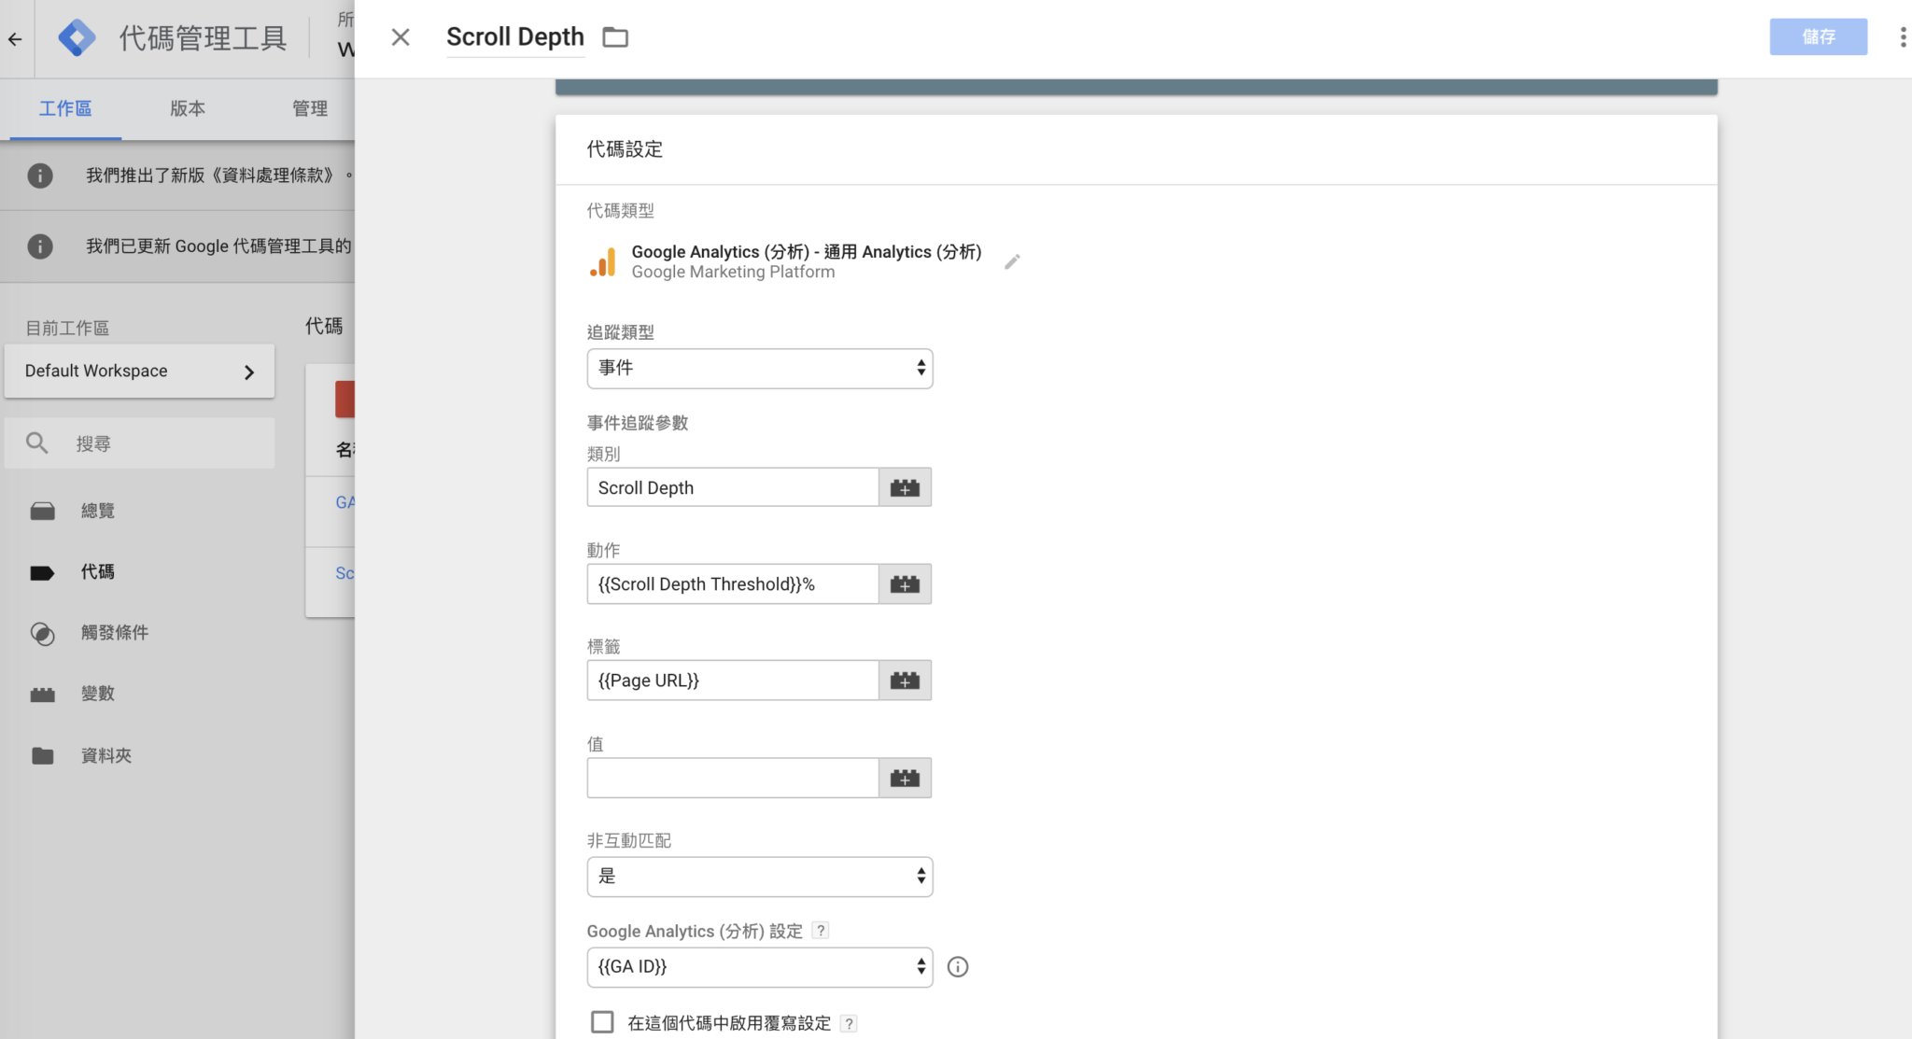Image resolution: width=1912 pixels, height=1039 pixels.
Task: Open the three-dot more options menu
Action: pyautogui.click(x=1903, y=37)
